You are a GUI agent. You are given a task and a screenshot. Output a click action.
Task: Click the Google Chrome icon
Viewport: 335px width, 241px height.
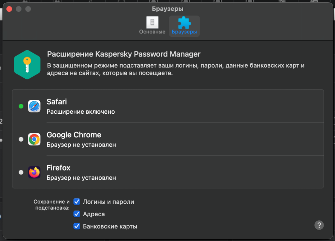34,139
